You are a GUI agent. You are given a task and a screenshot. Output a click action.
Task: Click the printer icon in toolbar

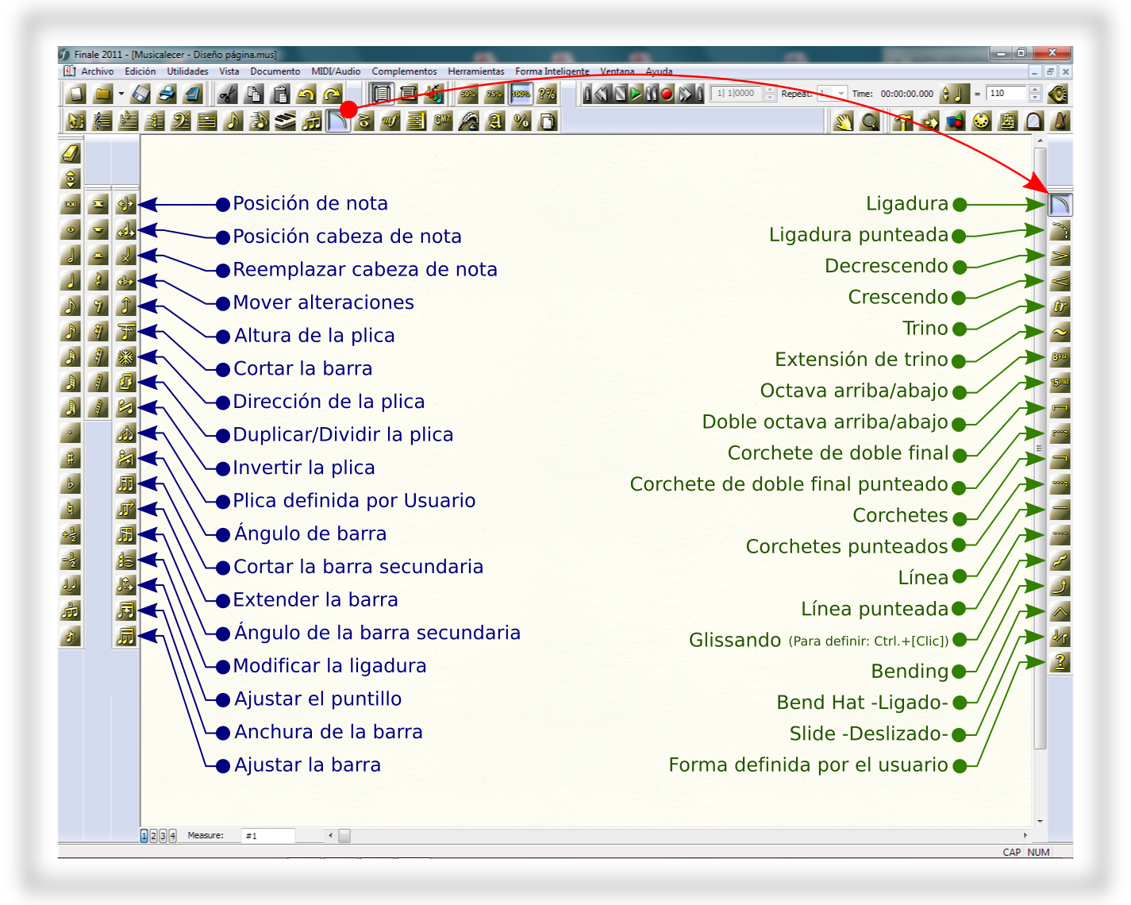click(167, 94)
